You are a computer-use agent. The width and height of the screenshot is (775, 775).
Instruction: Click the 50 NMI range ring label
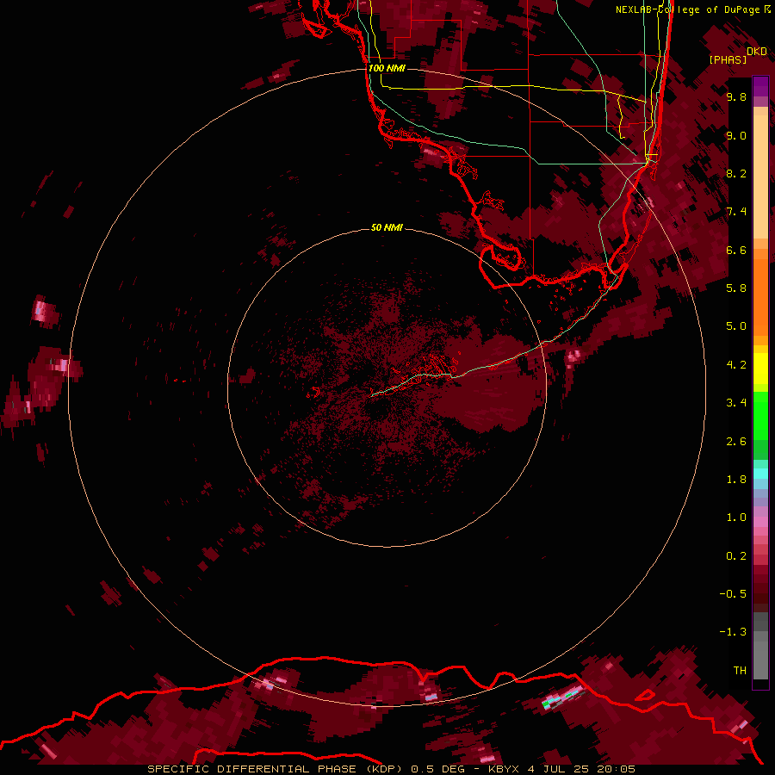tap(387, 228)
